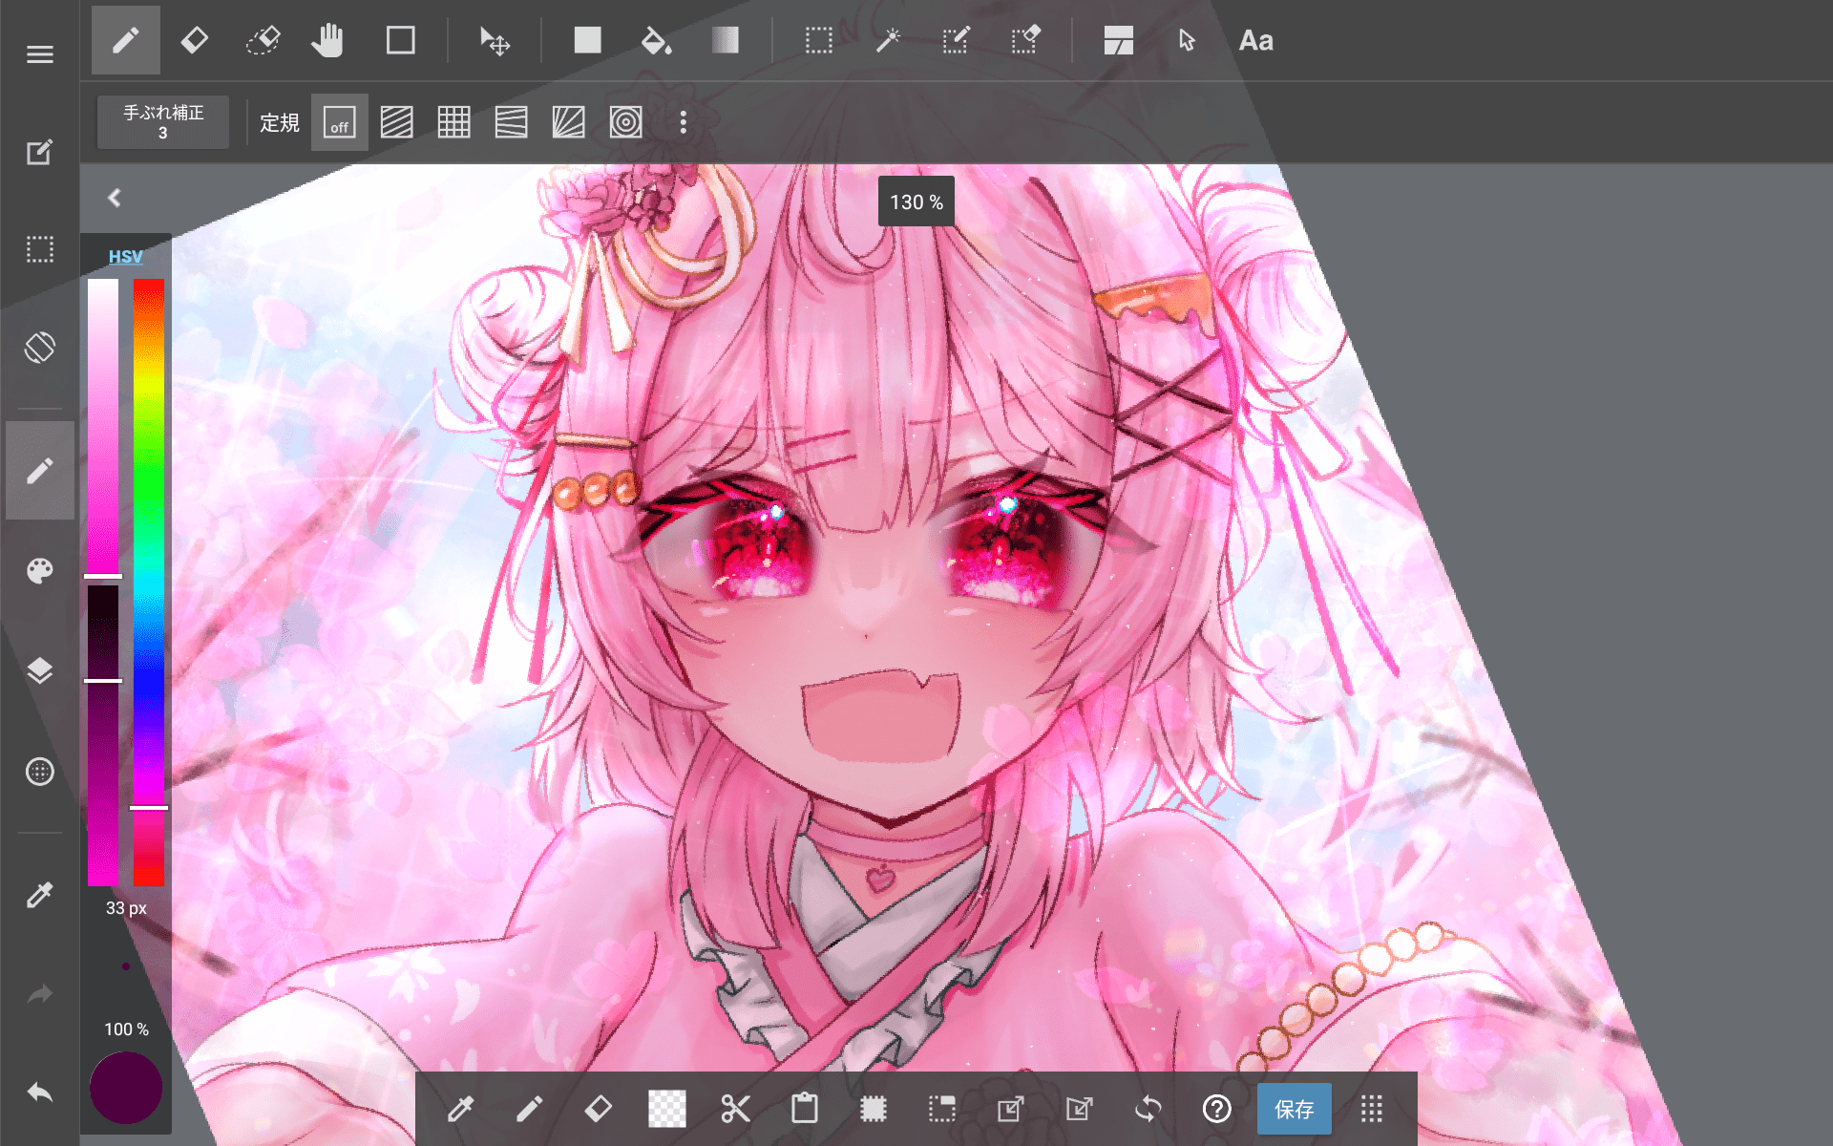Select the Bucket fill tool
Screen dimensions: 1833x1146
point(656,40)
